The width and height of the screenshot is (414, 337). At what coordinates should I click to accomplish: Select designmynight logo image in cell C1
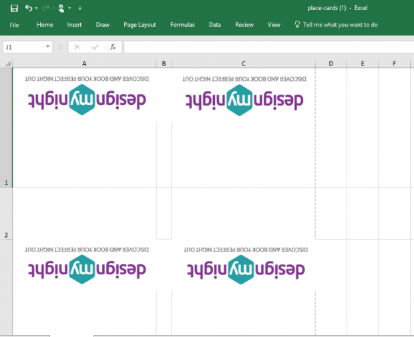244,95
